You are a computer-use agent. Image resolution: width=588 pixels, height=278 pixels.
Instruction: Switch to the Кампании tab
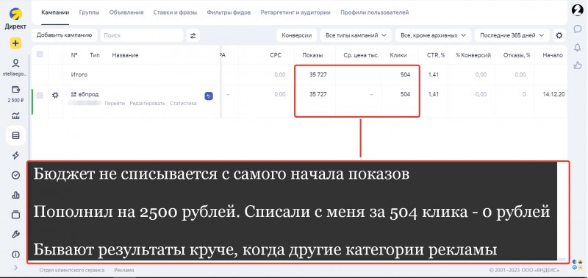coord(55,13)
